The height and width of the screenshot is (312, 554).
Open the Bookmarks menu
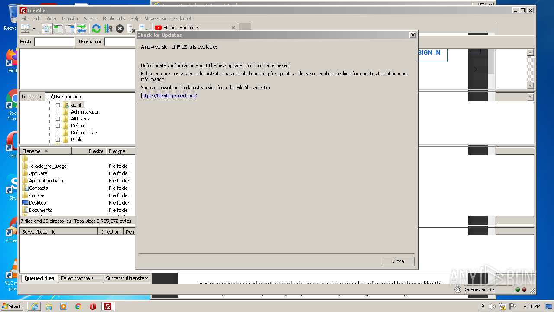[x=114, y=19]
